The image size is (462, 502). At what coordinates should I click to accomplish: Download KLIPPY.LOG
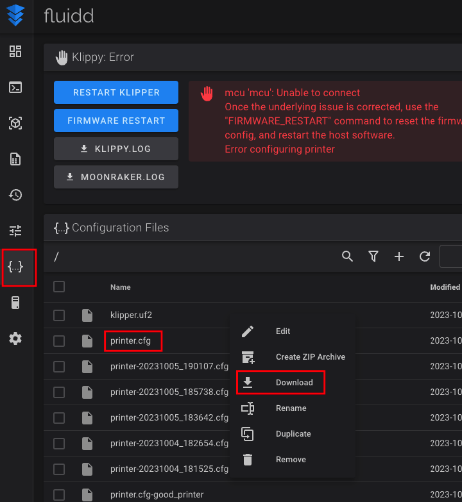(116, 149)
